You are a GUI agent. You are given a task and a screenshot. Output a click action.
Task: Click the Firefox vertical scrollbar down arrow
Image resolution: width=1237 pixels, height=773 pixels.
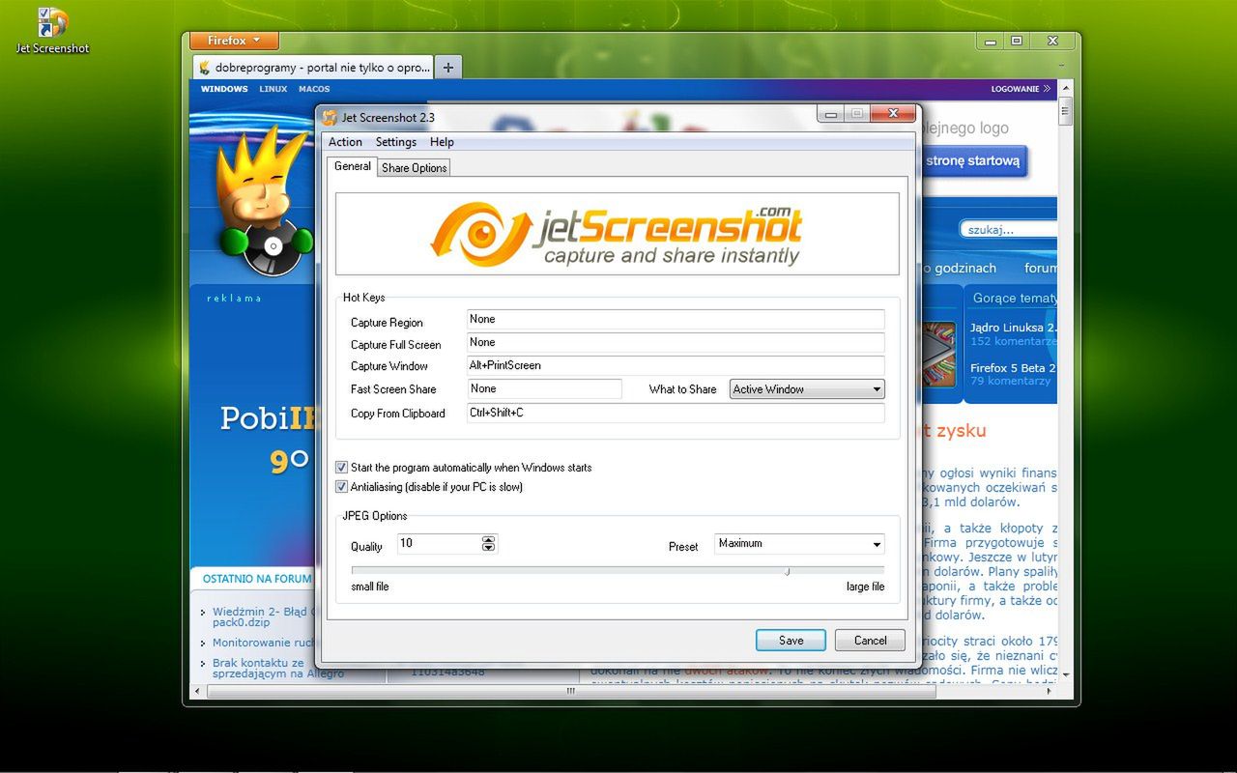pyautogui.click(x=1065, y=674)
